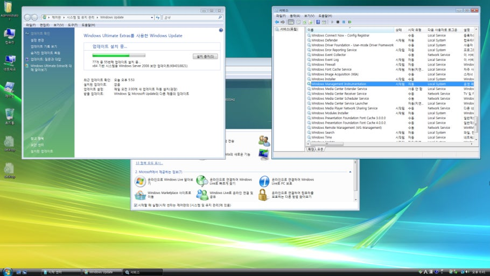Click Windows Live search globe icon
This screenshot has width=490, height=276.
(x=202, y=181)
